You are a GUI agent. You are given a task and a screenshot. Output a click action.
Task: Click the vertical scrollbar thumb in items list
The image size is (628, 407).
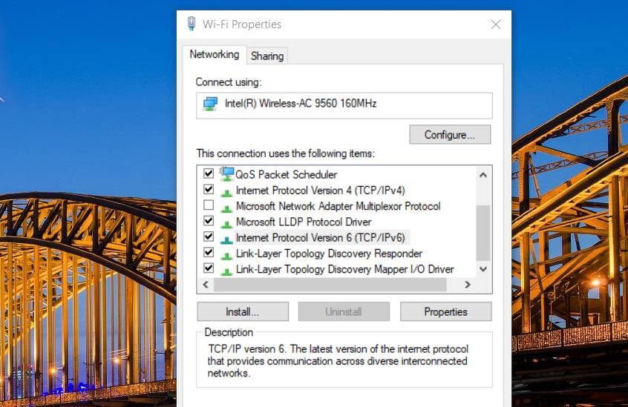coord(483,233)
